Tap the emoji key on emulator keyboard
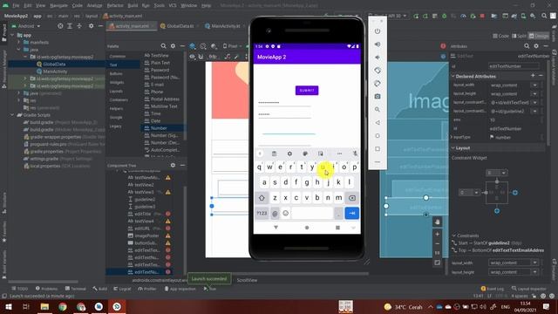Screen dimensions: 558x314 285,213
